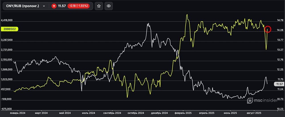This screenshot has width=285, height=117.
Task: Click the июль 2024 date label
Action: pyautogui.click(x=89, y=113)
